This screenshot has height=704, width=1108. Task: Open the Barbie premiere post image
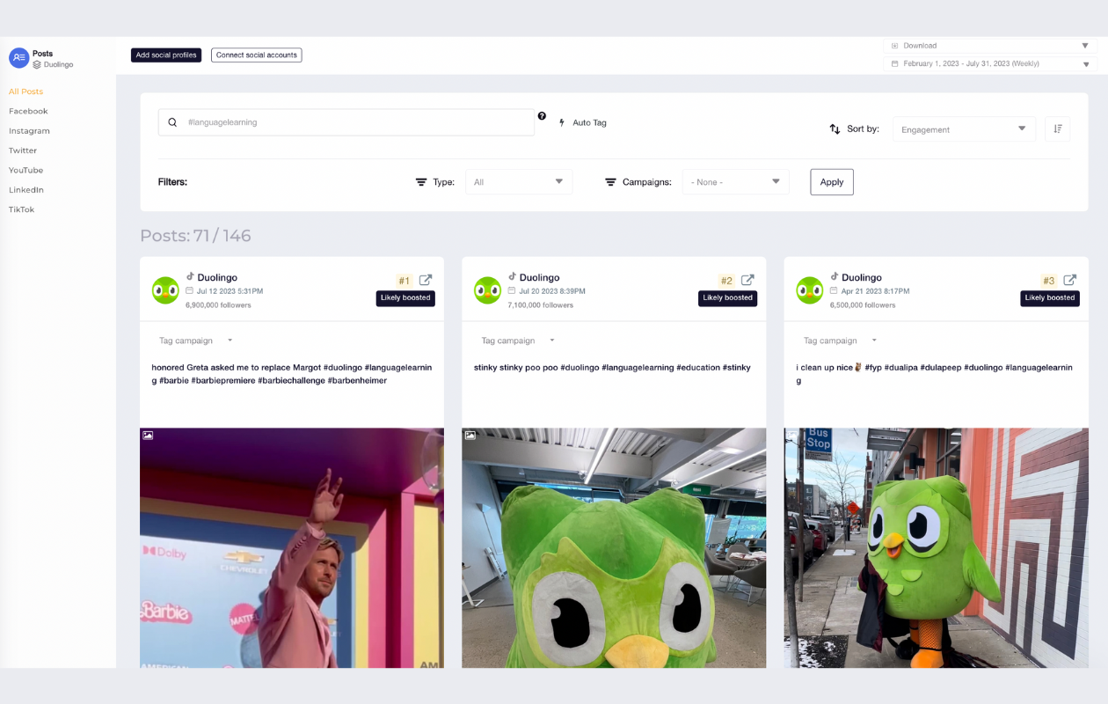coord(292,547)
